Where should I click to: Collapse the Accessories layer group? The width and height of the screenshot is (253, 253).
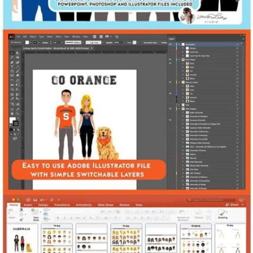click(x=180, y=44)
